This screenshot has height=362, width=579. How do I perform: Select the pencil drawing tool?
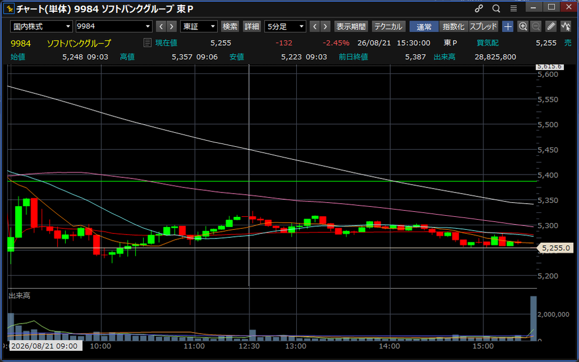coord(551,27)
